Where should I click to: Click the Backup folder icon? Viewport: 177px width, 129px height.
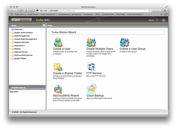click(12, 49)
